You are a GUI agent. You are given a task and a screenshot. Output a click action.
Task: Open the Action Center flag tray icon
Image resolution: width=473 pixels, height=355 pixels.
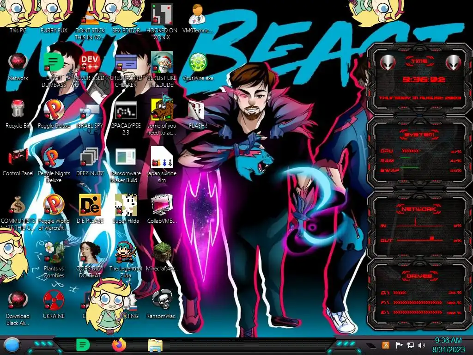point(399,345)
